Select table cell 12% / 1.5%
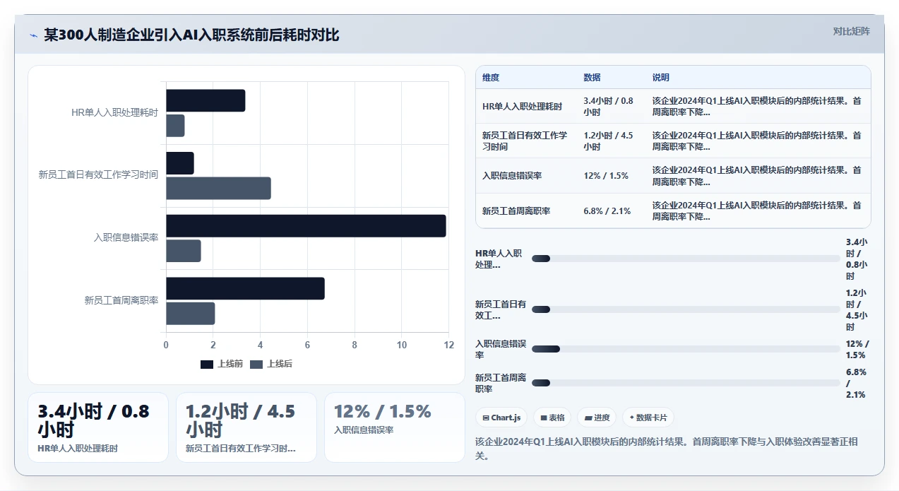 click(612, 176)
